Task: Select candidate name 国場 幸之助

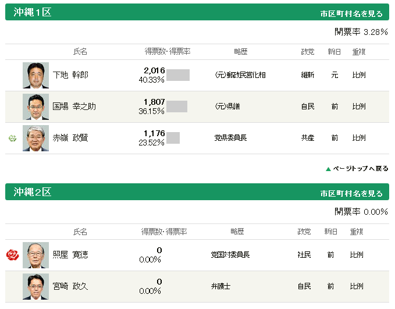Action: click(74, 106)
